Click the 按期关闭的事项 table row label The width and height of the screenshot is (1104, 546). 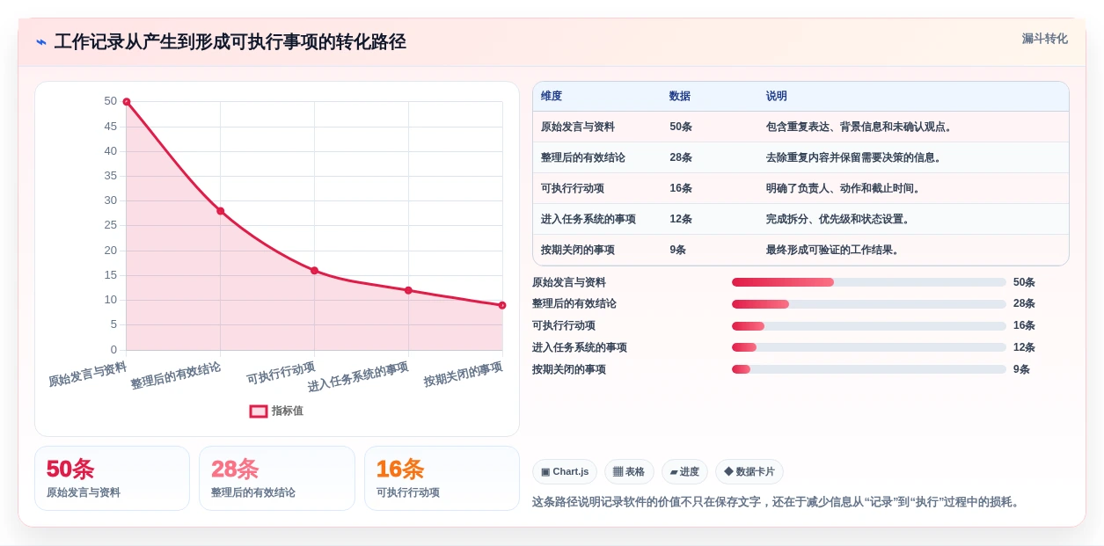(578, 250)
